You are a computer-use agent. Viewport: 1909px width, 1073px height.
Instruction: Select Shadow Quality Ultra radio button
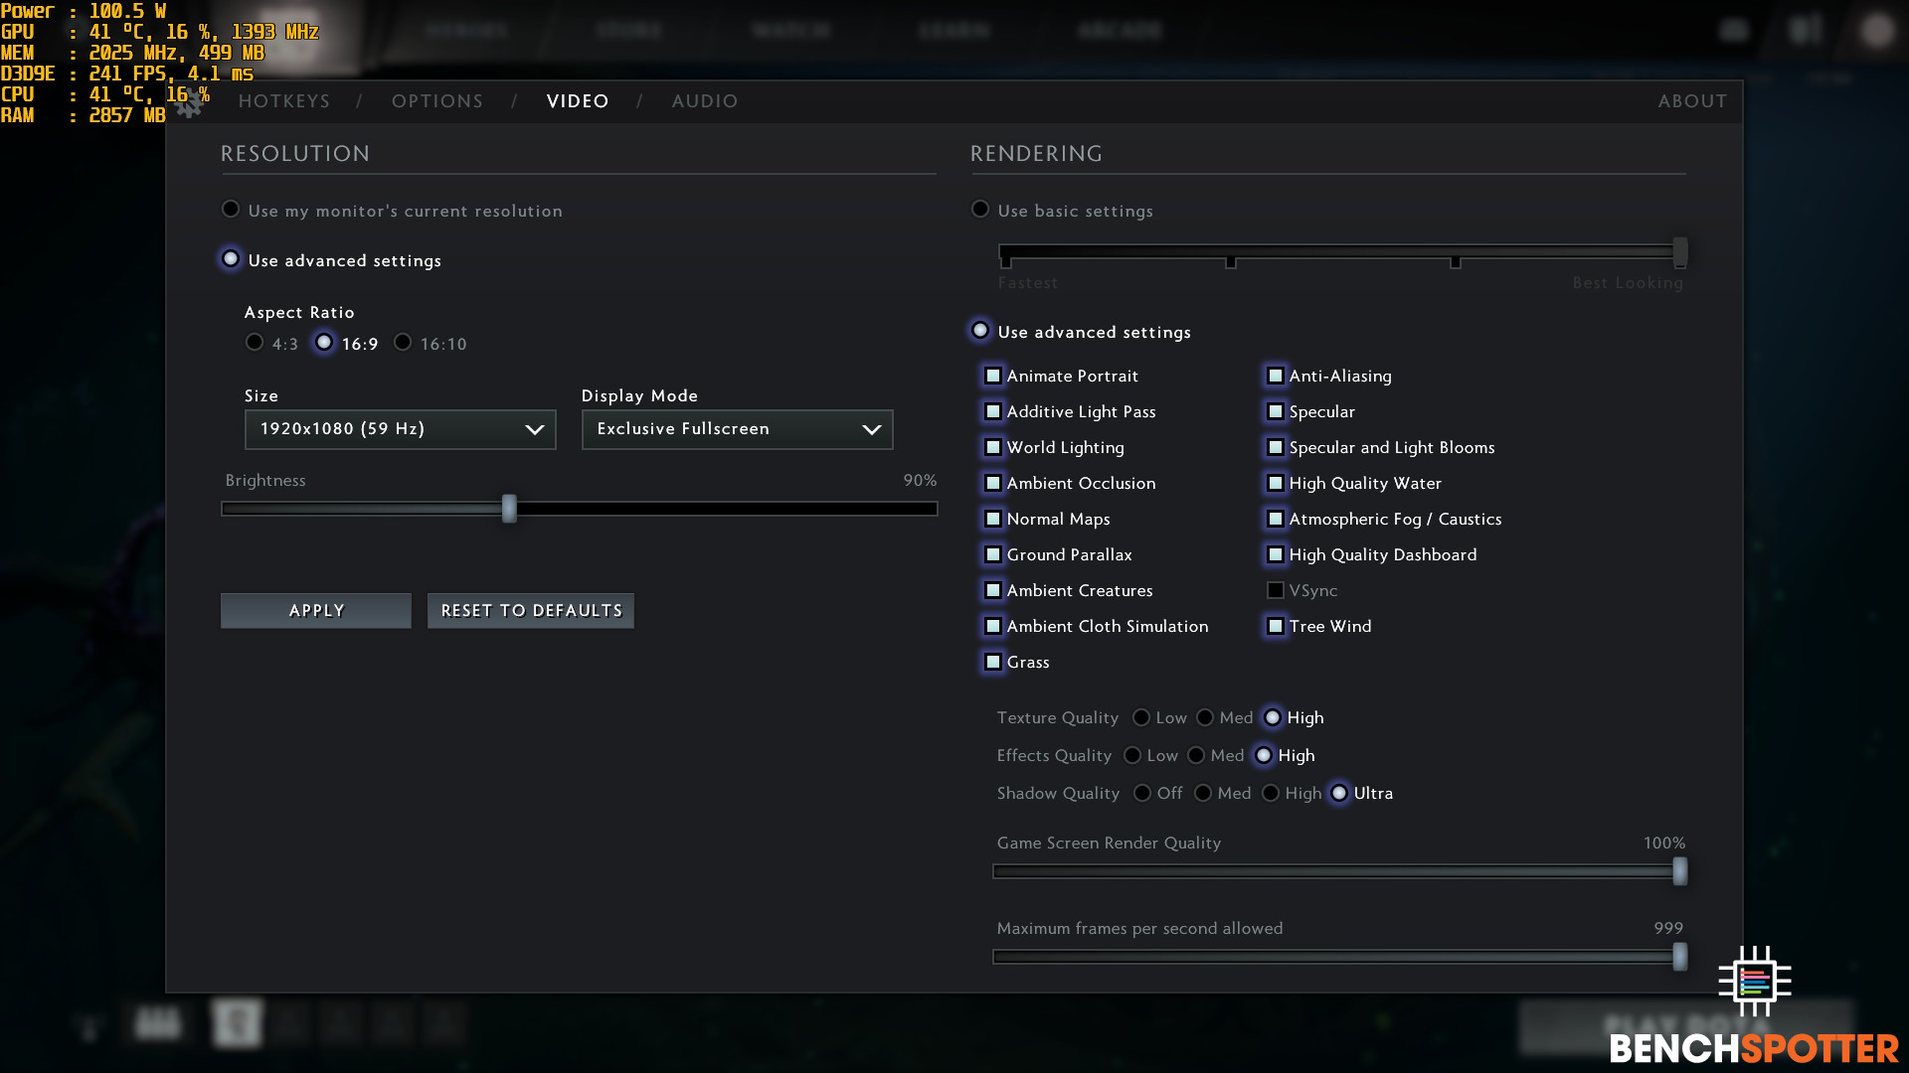tap(1337, 793)
